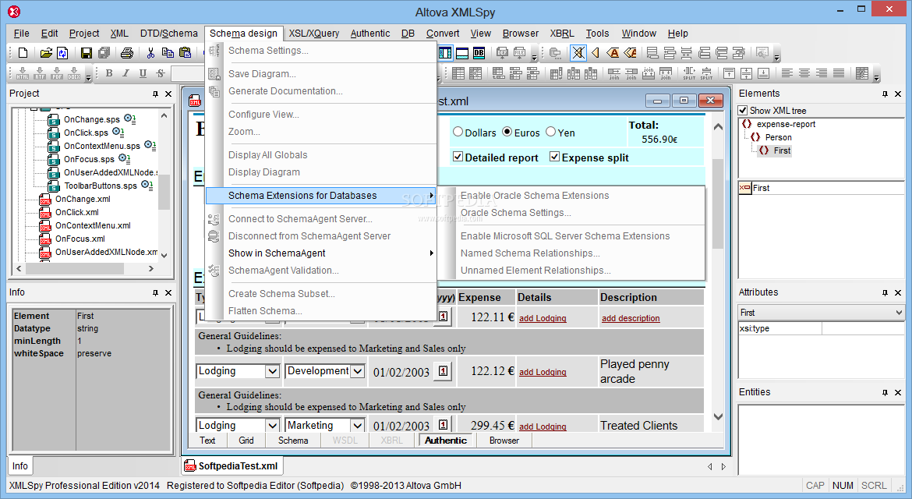Open the XBRL menu
Viewport: 912px width, 499px height.
coord(562,34)
